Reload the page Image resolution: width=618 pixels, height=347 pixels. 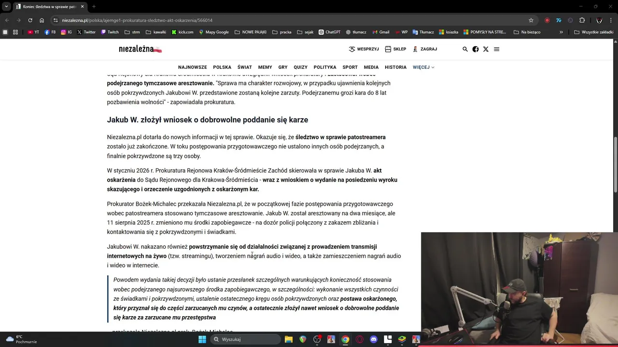(30, 20)
